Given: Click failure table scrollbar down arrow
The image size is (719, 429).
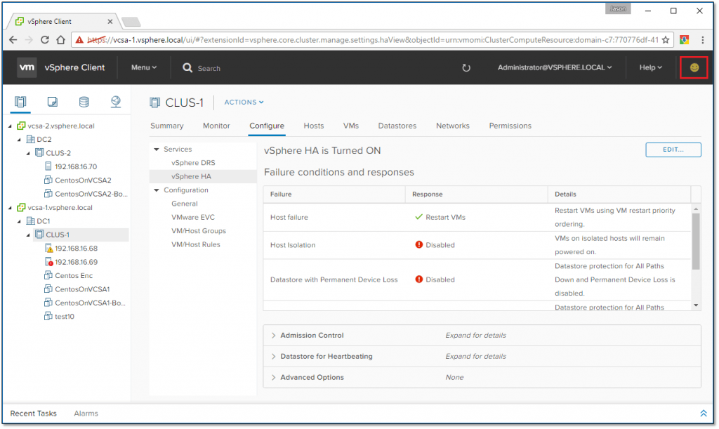Looking at the screenshot, I should 696,305.
